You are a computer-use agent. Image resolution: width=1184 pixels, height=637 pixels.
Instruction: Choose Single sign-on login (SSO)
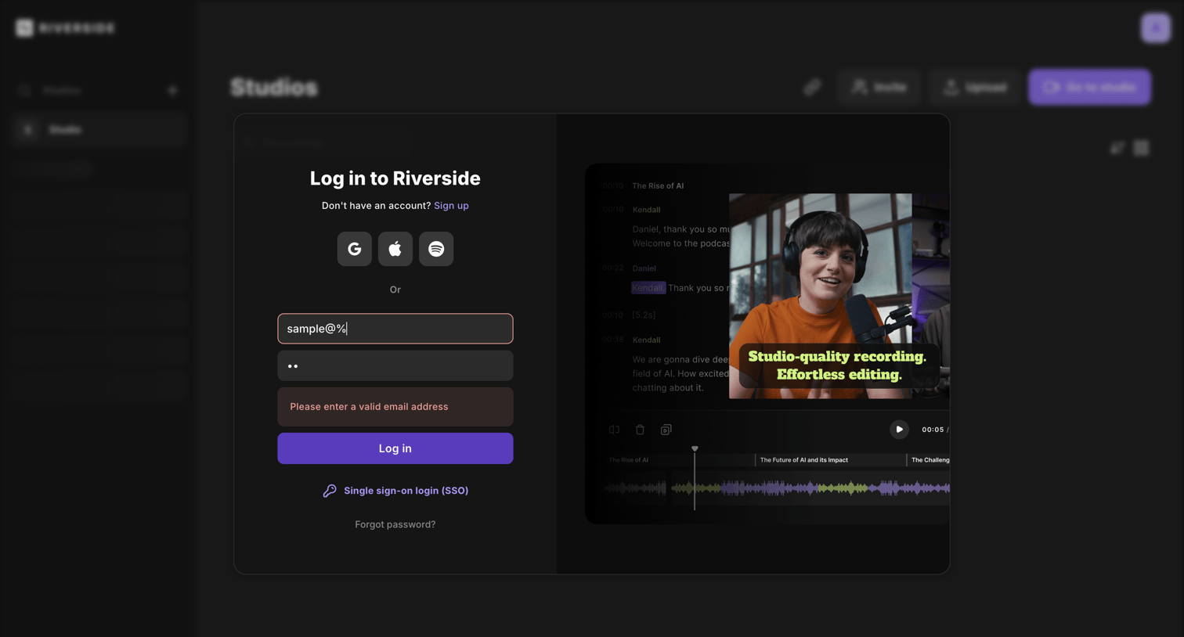point(395,491)
